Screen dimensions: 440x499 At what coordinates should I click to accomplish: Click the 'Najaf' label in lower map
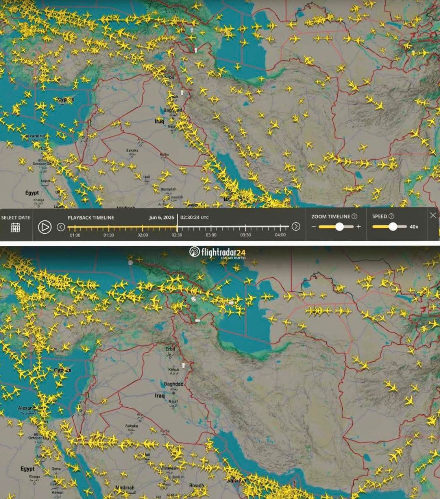coord(173,401)
